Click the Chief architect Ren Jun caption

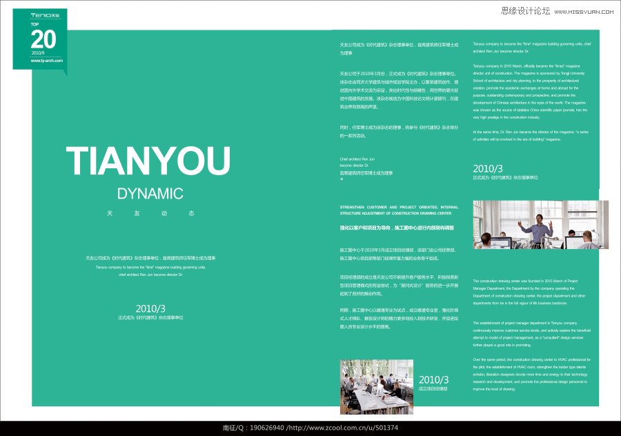[357, 162]
